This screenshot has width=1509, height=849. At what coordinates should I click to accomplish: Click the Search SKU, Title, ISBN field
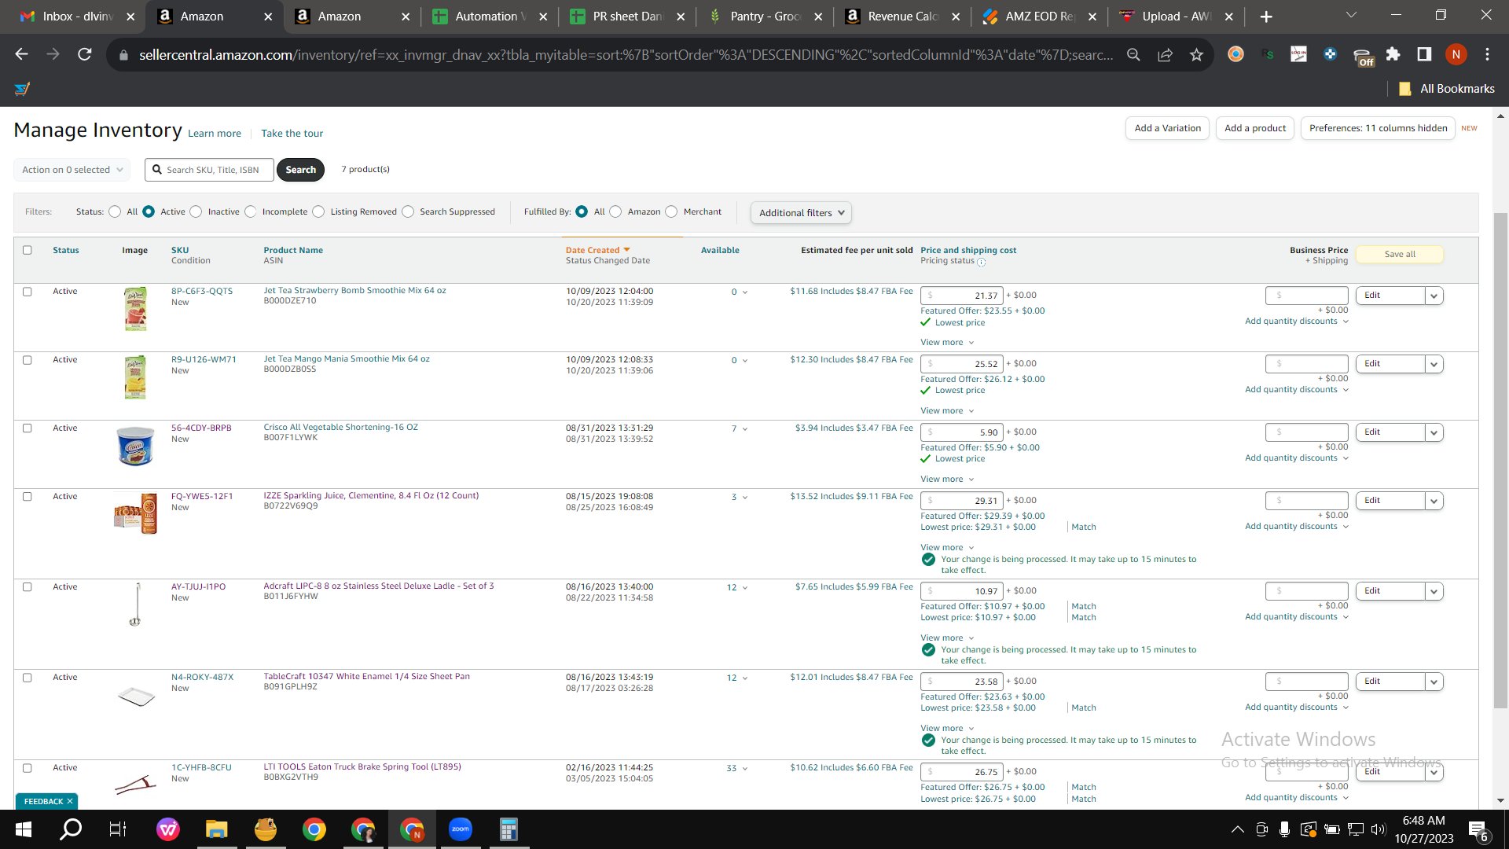(x=209, y=170)
